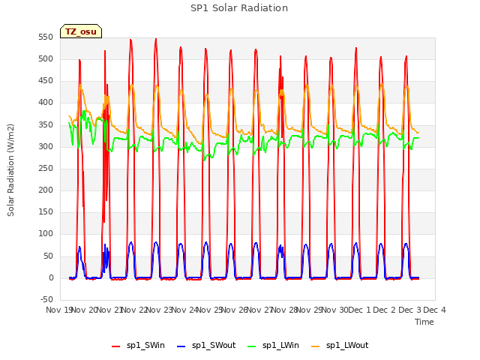Click the green sp1_LWin legend swatch
The width and height of the screenshot is (480, 360).
252,346
